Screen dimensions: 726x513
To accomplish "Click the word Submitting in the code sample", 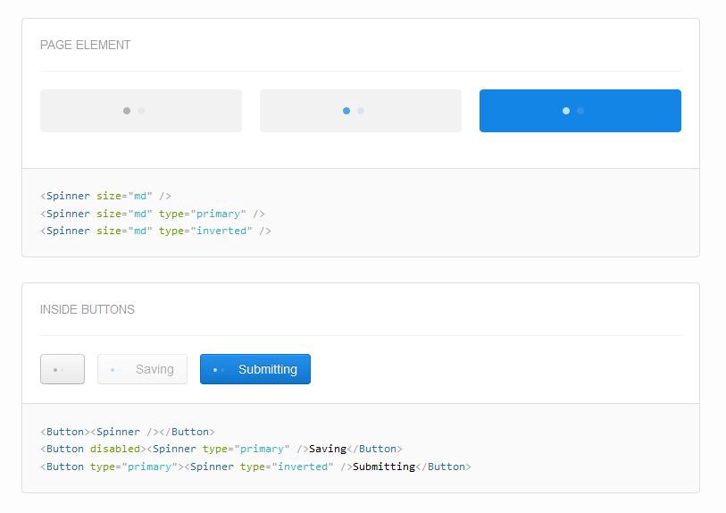I will (x=384, y=467).
